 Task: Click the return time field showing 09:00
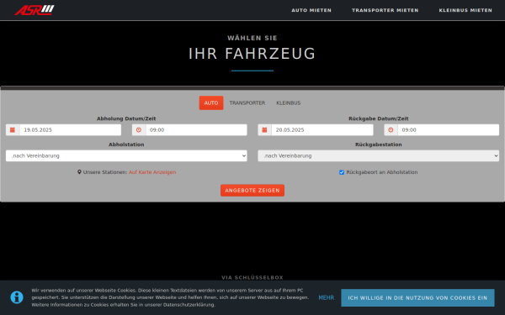coord(449,130)
